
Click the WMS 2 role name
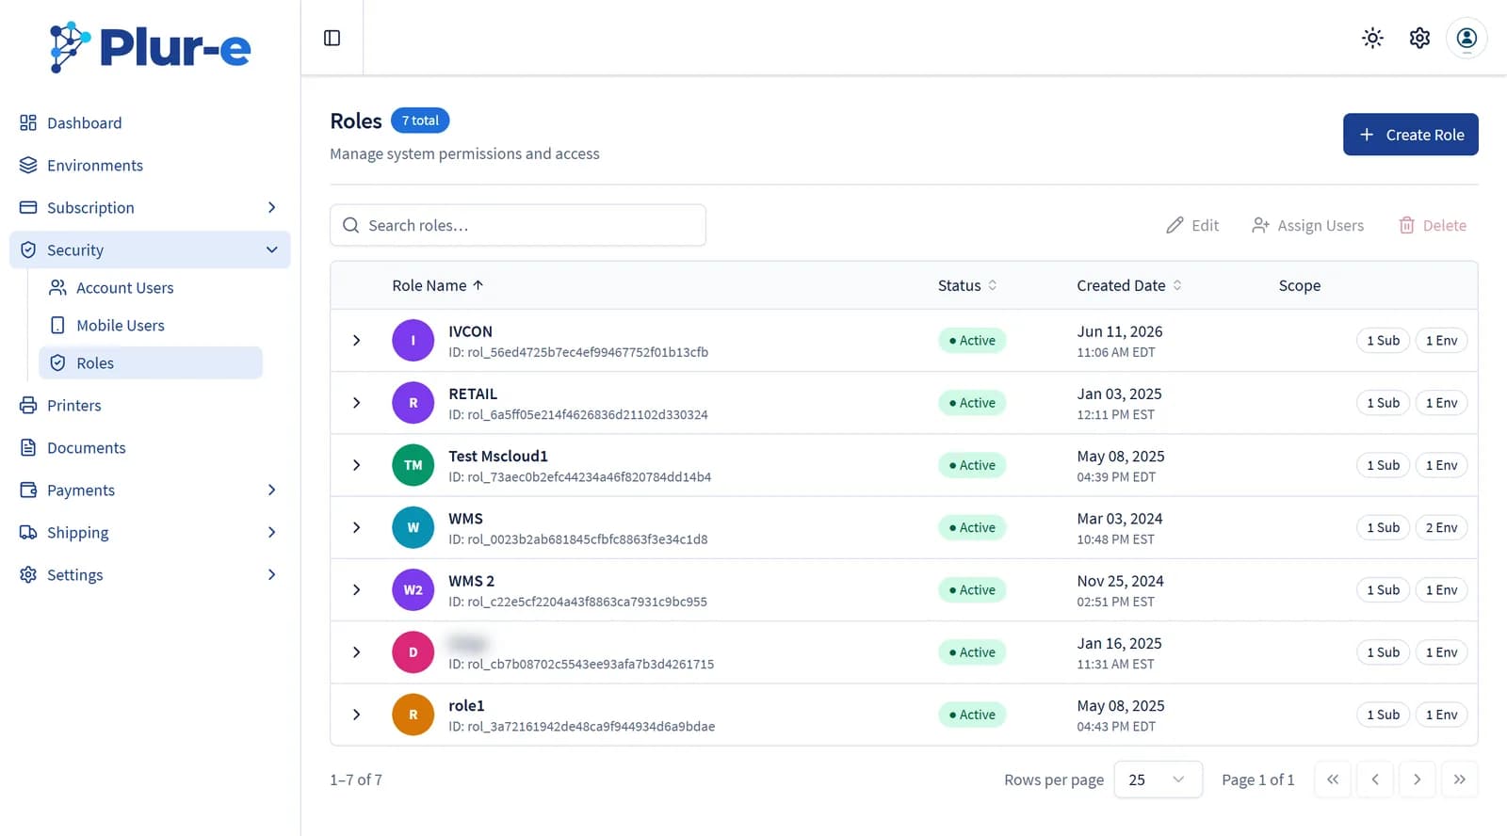[471, 581]
